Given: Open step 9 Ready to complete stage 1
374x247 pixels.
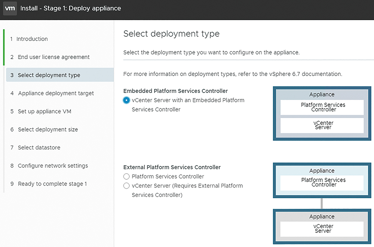Looking at the screenshot, I should (x=49, y=184).
